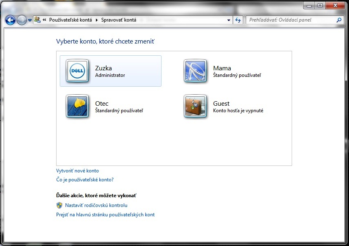349x246 pixels.
Task: Click Vytvoriť nové konto link
Action: pyautogui.click(x=77, y=171)
